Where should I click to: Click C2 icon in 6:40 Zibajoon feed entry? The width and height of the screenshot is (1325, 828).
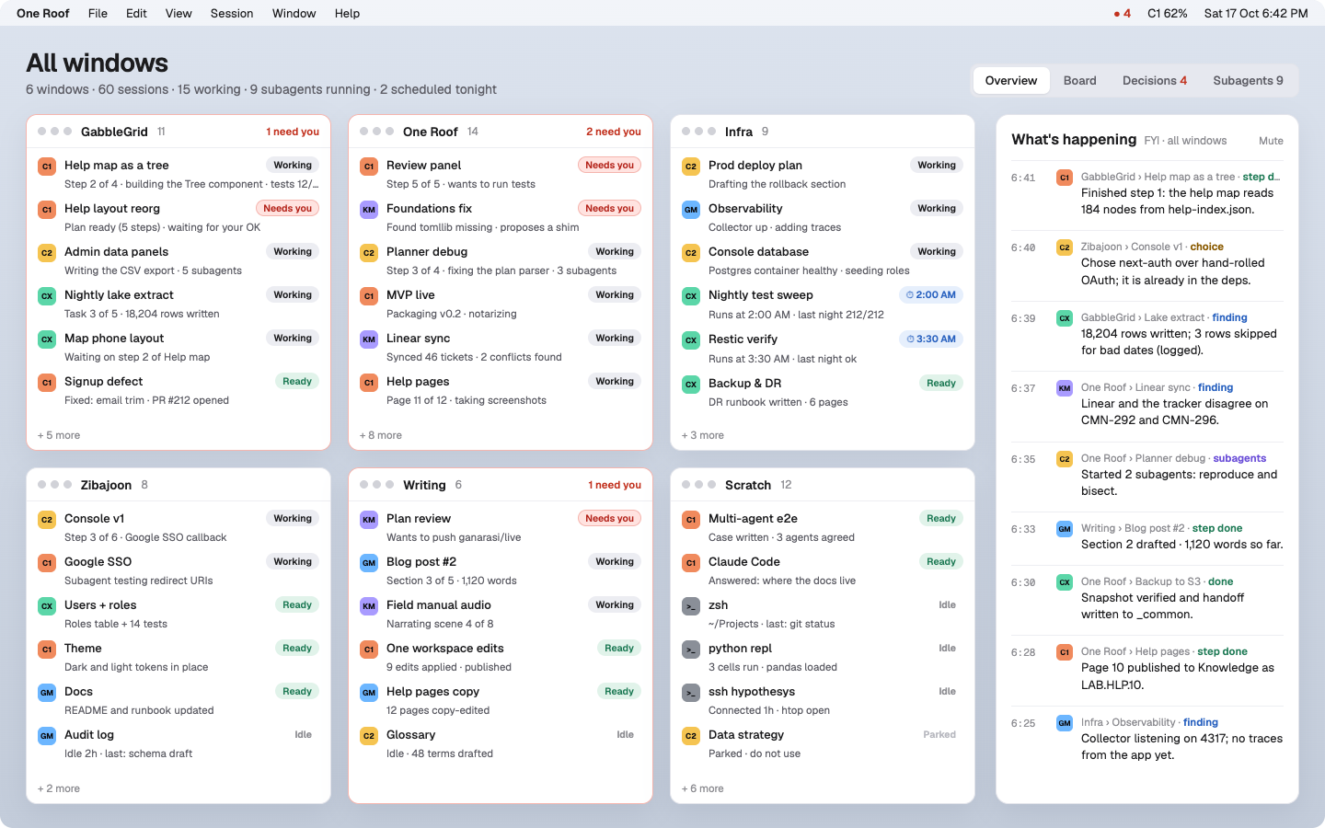click(1065, 247)
